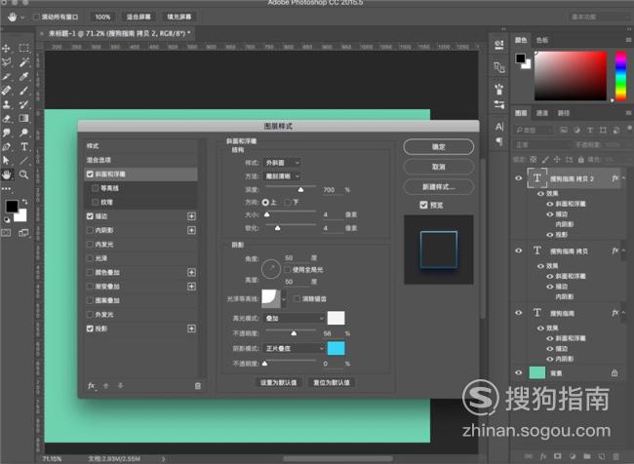Collapse effects of 搜狗指南 拷贝 2 layer
The image size is (634, 464).
coord(623,178)
